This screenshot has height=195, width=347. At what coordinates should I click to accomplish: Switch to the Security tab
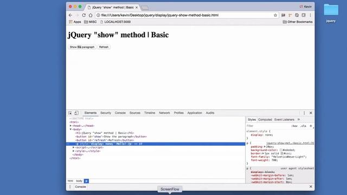coord(106,113)
